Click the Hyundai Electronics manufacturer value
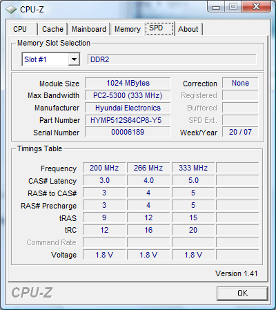Image resolution: width=276 pixels, height=310 pixels. pos(128,108)
